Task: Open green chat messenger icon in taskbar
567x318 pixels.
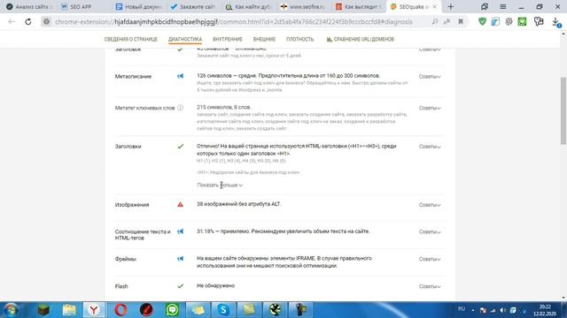Action: point(173,310)
